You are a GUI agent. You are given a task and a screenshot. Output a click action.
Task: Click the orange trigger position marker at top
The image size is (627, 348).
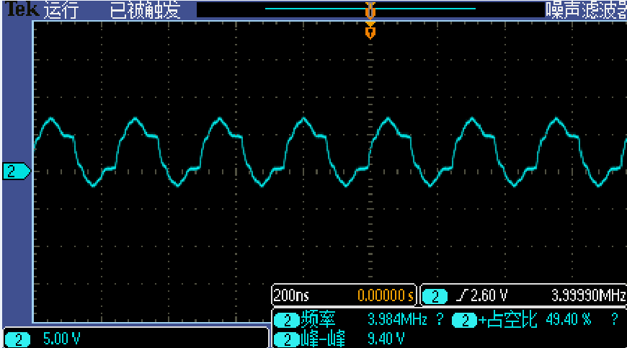tap(370, 31)
